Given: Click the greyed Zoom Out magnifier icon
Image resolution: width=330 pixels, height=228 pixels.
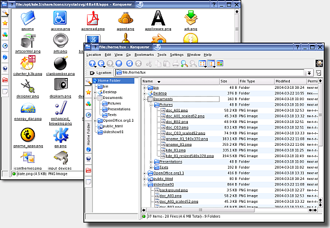Looking at the screenshot, I should click(x=193, y=64).
